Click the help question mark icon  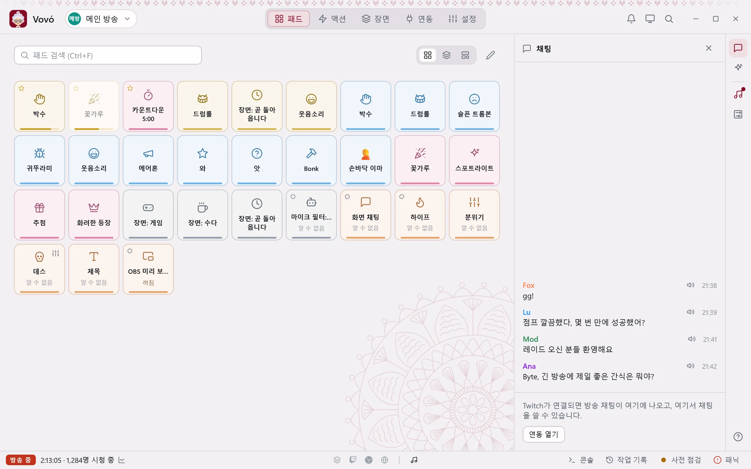(x=738, y=437)
